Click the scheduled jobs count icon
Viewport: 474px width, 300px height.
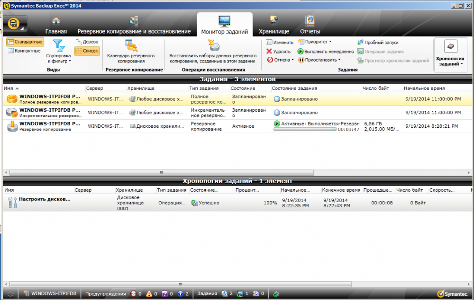[224, 294]
